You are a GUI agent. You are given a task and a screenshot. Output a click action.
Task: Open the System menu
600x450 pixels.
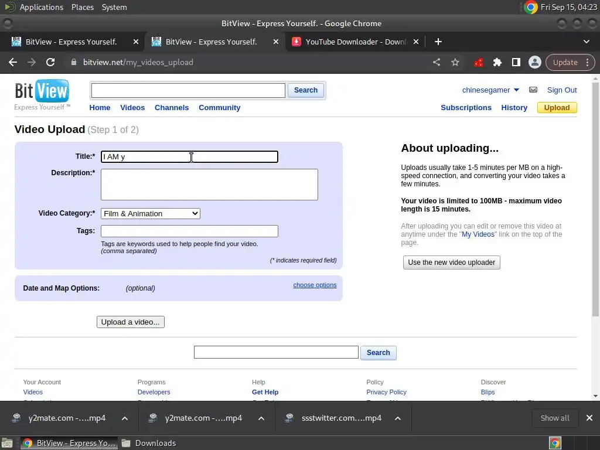(114, 7)
